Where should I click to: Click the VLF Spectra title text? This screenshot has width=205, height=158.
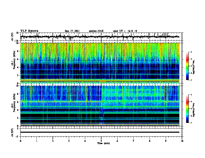click(29, 31)
